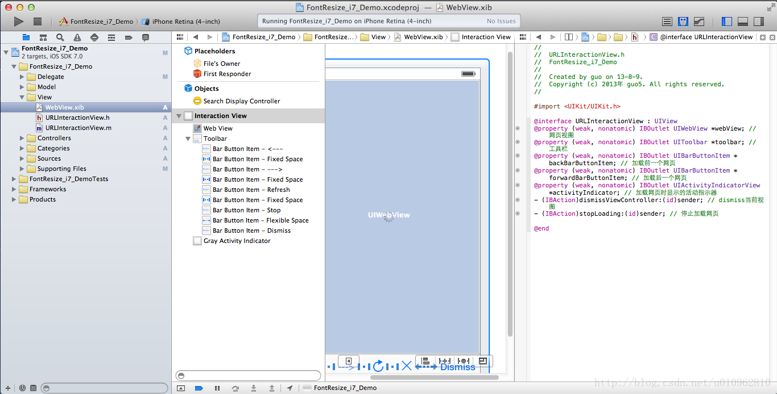Image resolution: width=777 pixels, height=394 pixels.
Task: Open the Find navigator
Action: pyautogui.click(x=60, y=37)
